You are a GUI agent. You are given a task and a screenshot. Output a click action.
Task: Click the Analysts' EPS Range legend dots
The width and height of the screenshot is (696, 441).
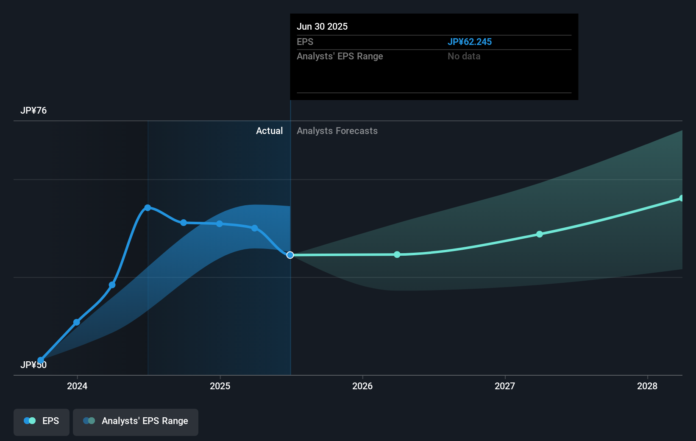point(88,421)
